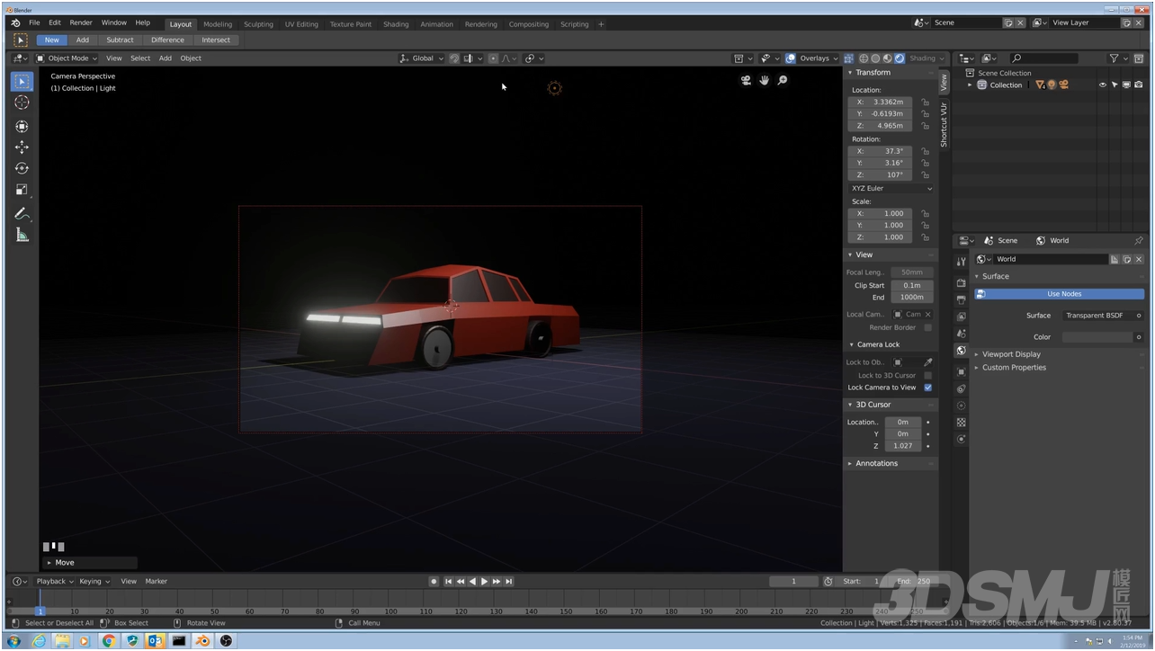The image size is (1155, 651).
Task: Switch to Shading workspace tab
Action: click(x=396, y=24)
